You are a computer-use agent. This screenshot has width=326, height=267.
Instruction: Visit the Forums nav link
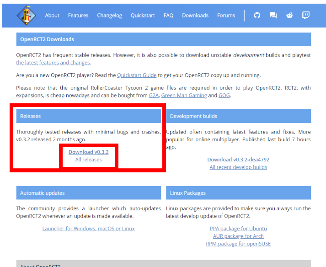(226, 16)
